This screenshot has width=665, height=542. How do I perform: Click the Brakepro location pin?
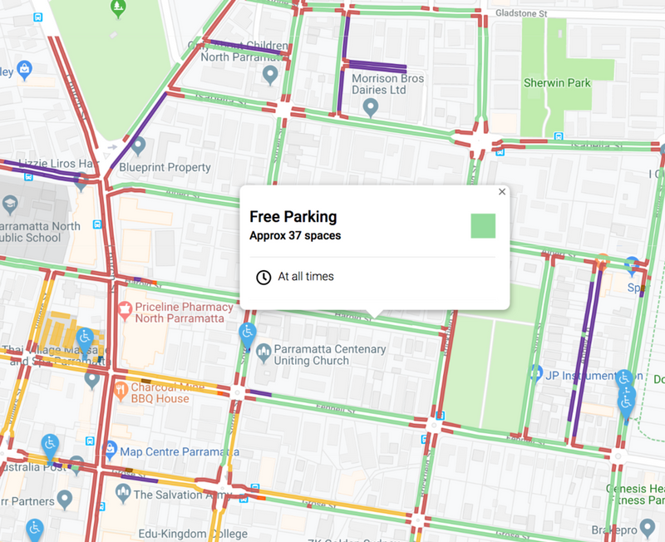(648, 529)
